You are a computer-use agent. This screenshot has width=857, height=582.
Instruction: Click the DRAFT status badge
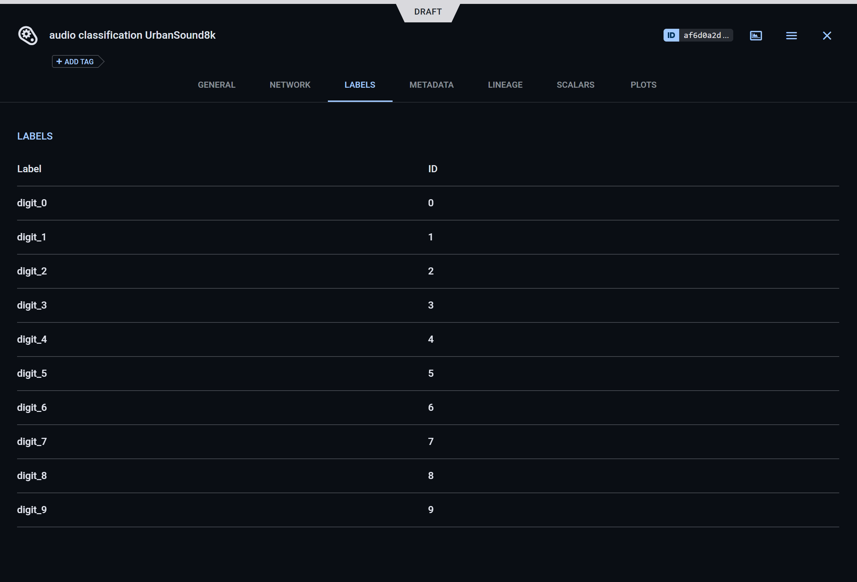(428, 11)
